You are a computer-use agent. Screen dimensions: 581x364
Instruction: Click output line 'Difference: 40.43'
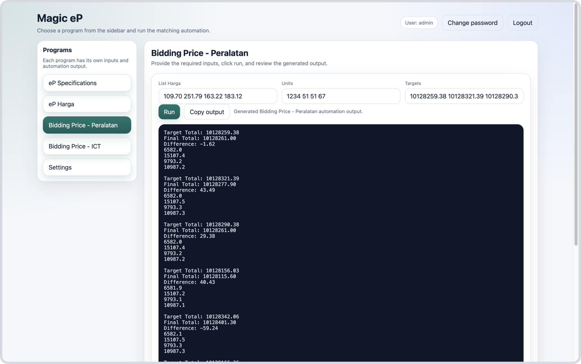(189, 282)
